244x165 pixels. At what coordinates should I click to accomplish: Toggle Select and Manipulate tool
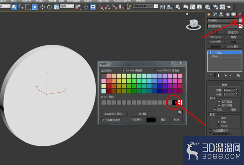tap(86, 7)
